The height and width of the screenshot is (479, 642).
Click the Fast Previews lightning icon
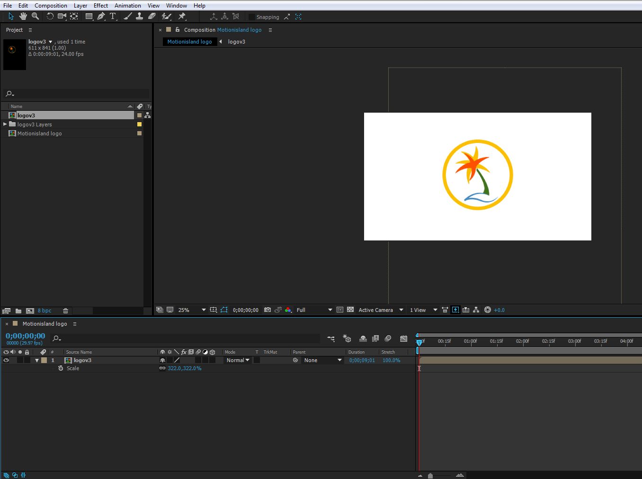pyautogui.click(x=455, y=310)
